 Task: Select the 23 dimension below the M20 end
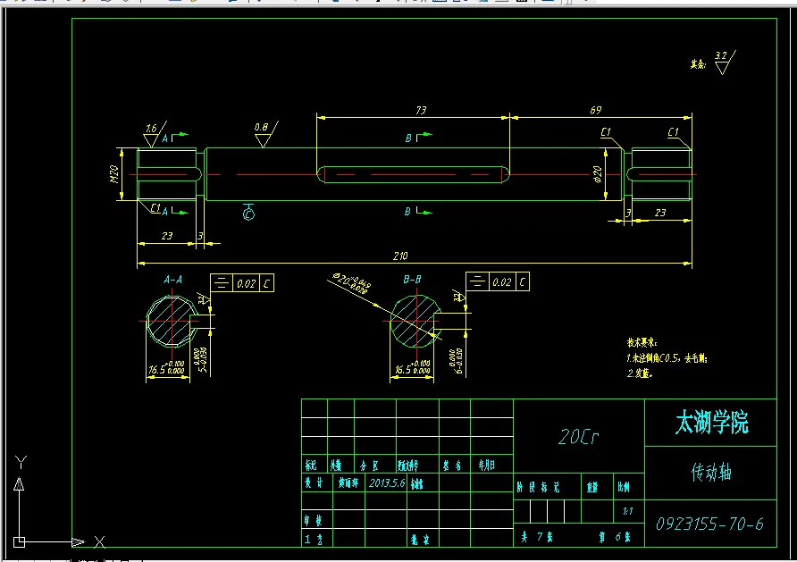[167, 236]
